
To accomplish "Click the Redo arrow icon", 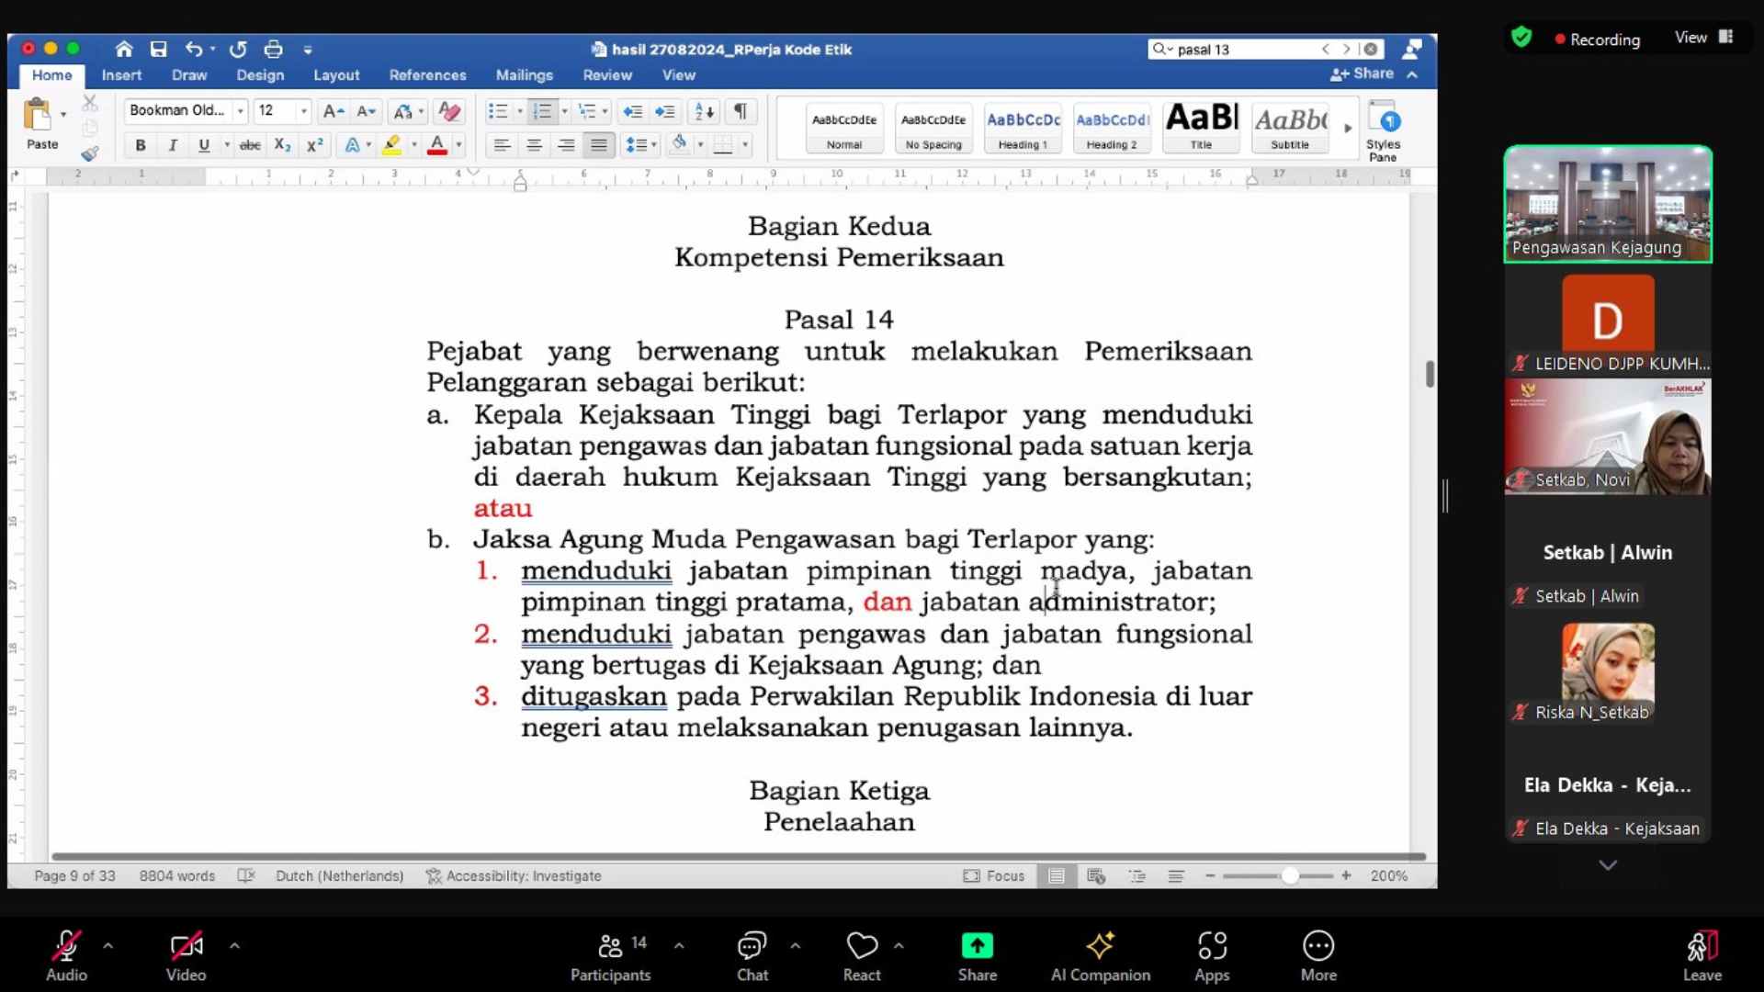I will point(238,49).
